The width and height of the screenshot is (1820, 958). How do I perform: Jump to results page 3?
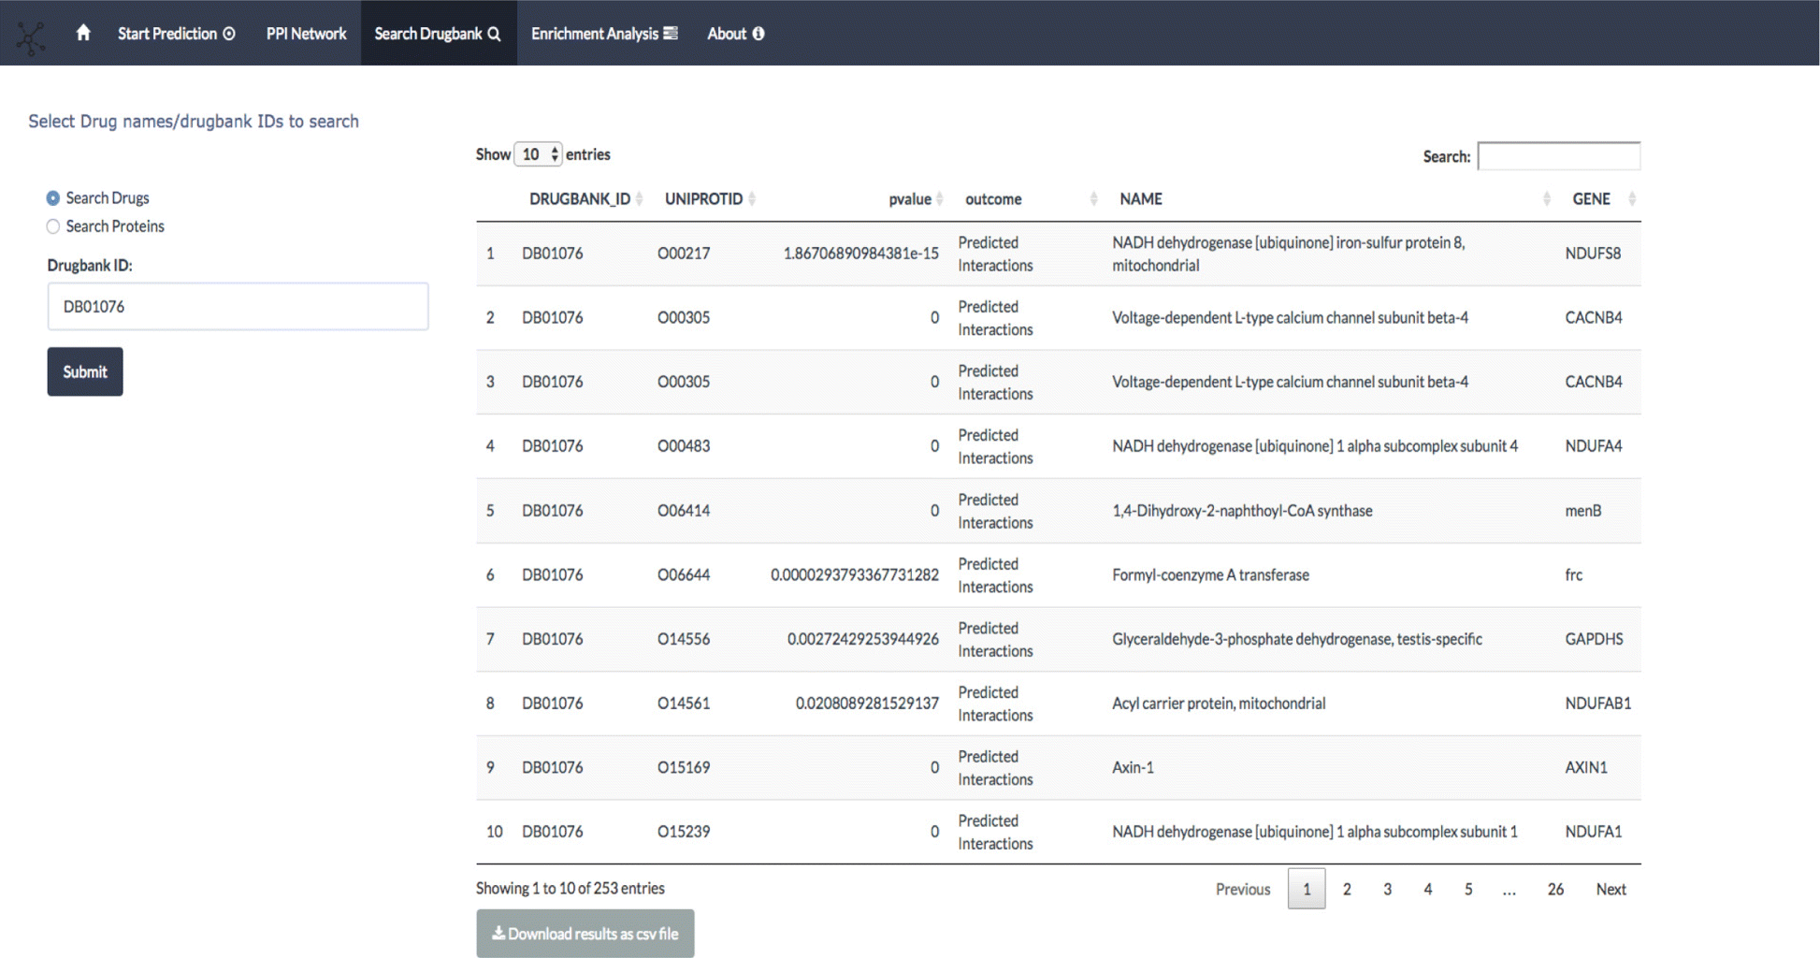1387,889
